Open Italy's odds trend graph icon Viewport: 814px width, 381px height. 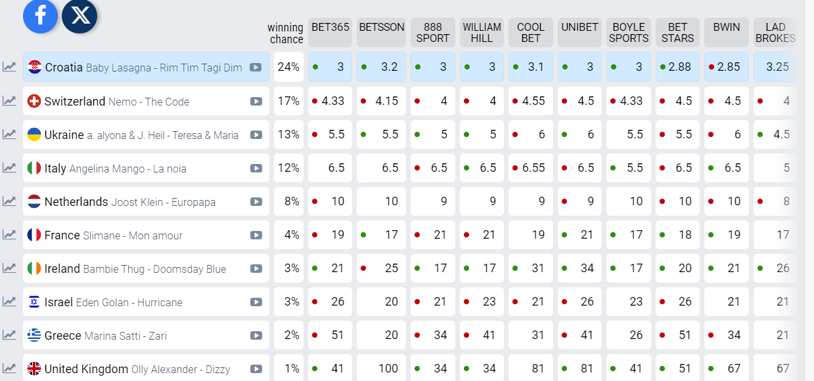(9, 168)
